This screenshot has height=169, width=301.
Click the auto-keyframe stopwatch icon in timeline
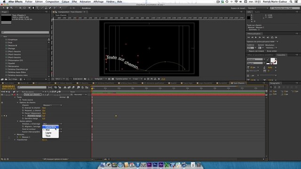(83, 87)
